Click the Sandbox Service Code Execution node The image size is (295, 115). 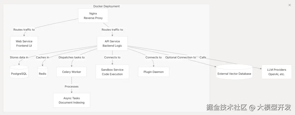[x=112, y=72]
